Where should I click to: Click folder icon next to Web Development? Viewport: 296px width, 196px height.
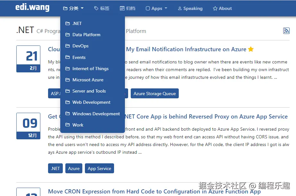click(68, 102)
